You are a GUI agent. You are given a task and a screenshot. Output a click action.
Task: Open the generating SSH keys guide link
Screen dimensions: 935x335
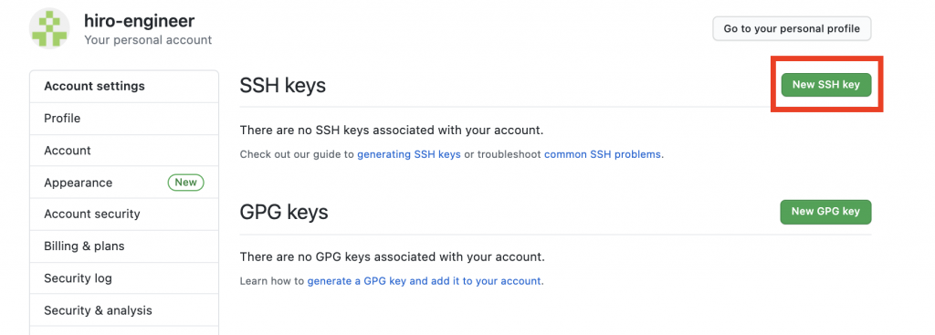click(x=409, y=154)
